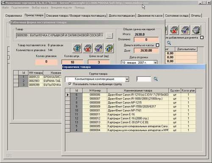Open the Долги поставщикам tab
Image resolution: width=212 pixels, height=163 pixels.
click(x=122, y=16)
